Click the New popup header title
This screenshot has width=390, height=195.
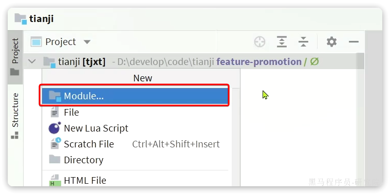pos(142,78)
